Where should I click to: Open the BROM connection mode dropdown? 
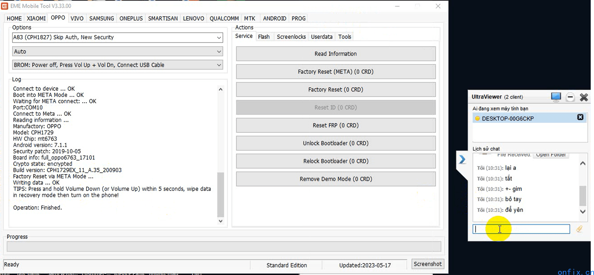117,65
